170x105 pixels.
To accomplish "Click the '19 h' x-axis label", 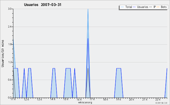I will pyautogui.click(x=118, y=99).
